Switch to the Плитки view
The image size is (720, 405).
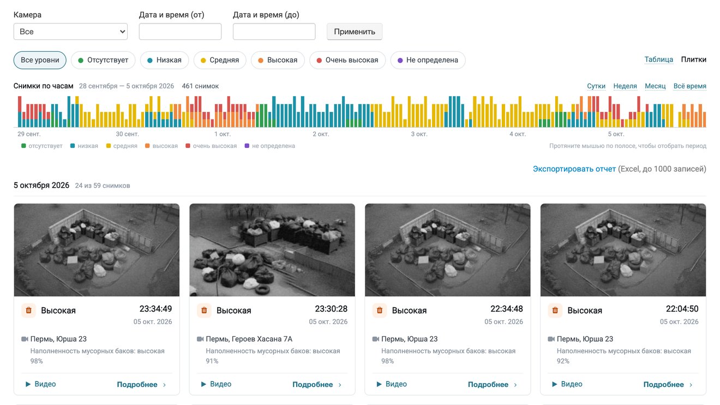click(x=694, y=59)
